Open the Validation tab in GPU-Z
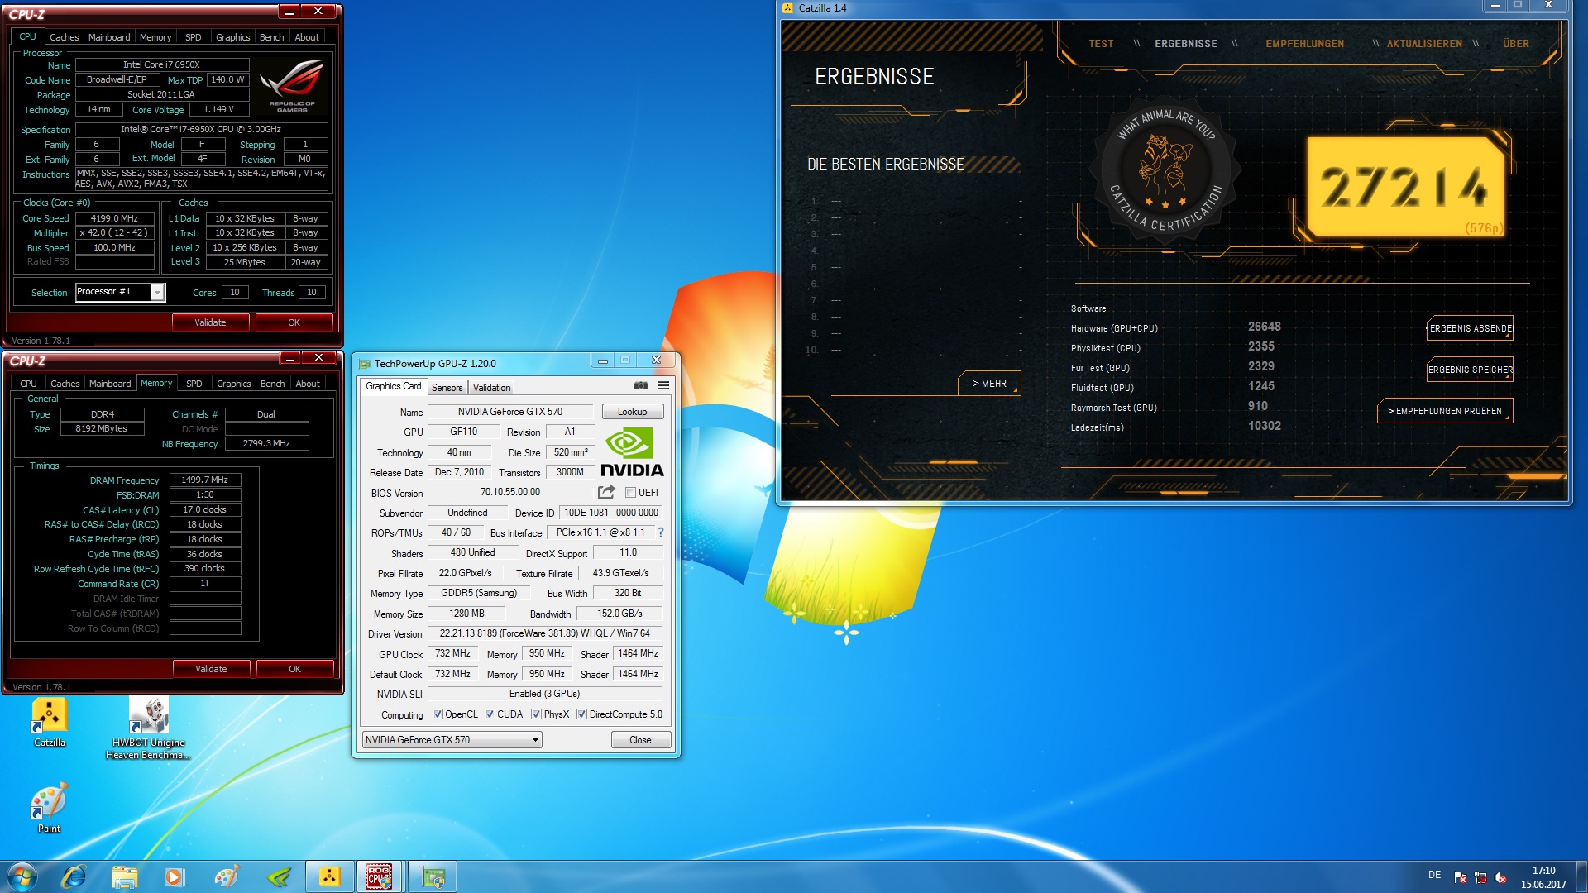The image size is (1588, 893). click(492, 388)
